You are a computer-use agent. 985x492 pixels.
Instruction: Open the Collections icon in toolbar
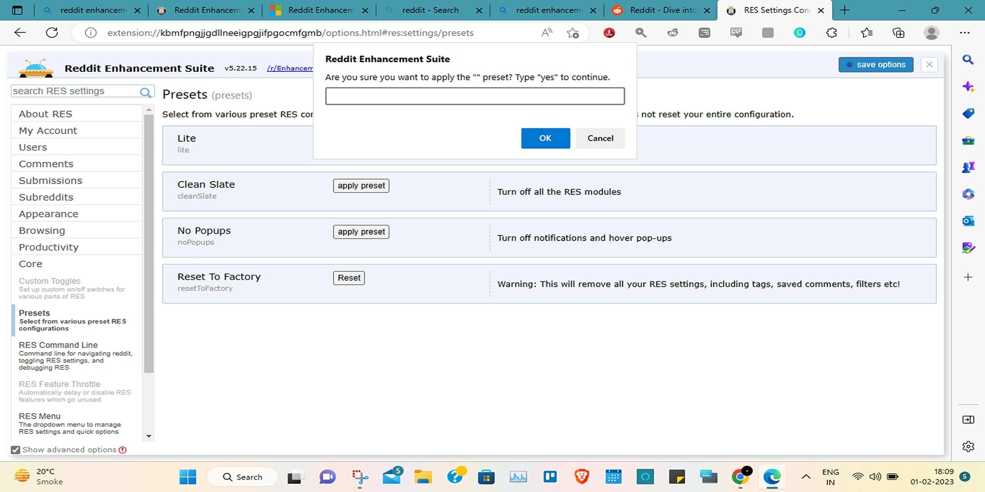[x=898, y=33]
